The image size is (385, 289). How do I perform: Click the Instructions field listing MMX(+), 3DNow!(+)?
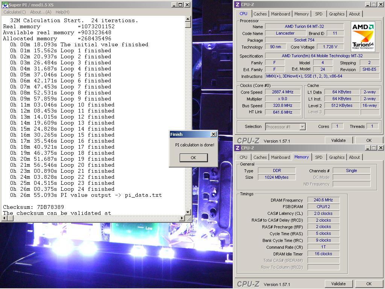point(322,76)
